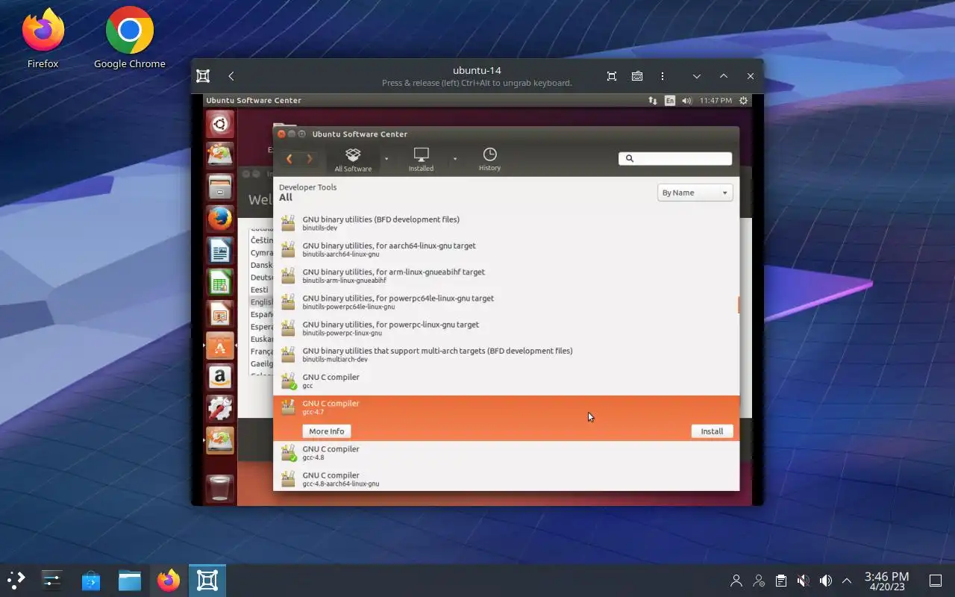Open LibreOffice Calc from the Ubuntu launcher
The height and width of the screenshot is (597, 955).
click(220, 283)
